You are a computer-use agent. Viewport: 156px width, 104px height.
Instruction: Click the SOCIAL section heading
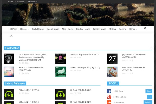pos(113,83)
